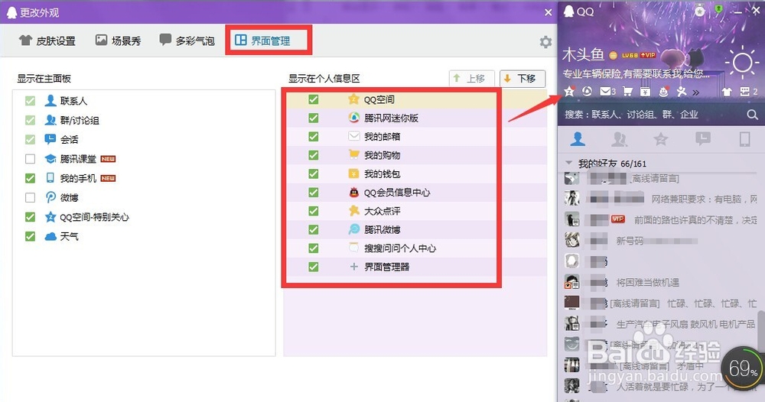Uncheck the 天气 checkbox
765x402 pixels.
[x=31, y=236]
